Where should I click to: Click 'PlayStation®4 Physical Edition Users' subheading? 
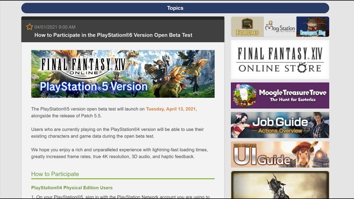(x=72, y=188)
